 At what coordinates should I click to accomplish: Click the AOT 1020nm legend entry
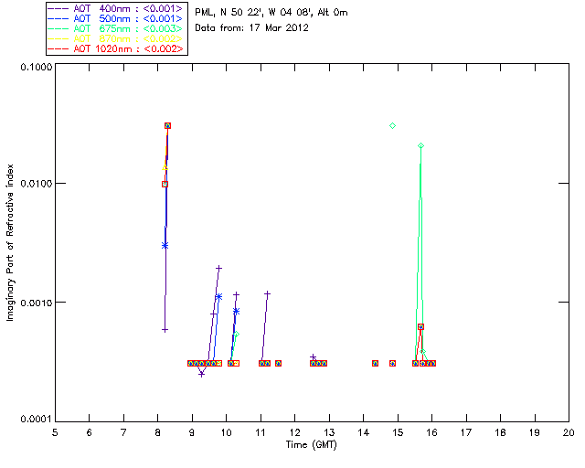click(x=116, y=48)
